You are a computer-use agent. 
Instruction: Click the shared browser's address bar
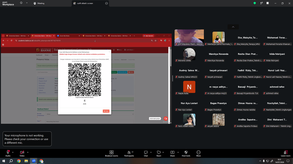pyautogui.click(x=84, y=41)
